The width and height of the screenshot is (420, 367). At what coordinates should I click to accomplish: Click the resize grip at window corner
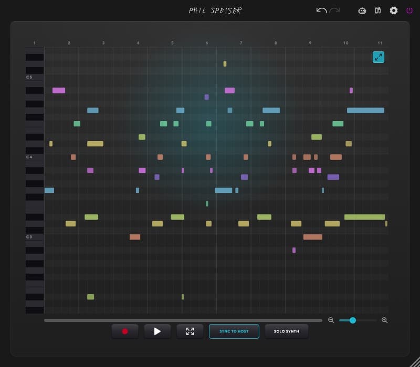point(415,362)
